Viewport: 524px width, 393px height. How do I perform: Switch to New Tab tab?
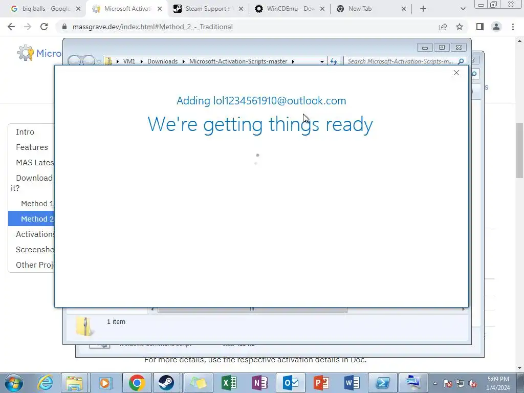(x=367, y=9)
